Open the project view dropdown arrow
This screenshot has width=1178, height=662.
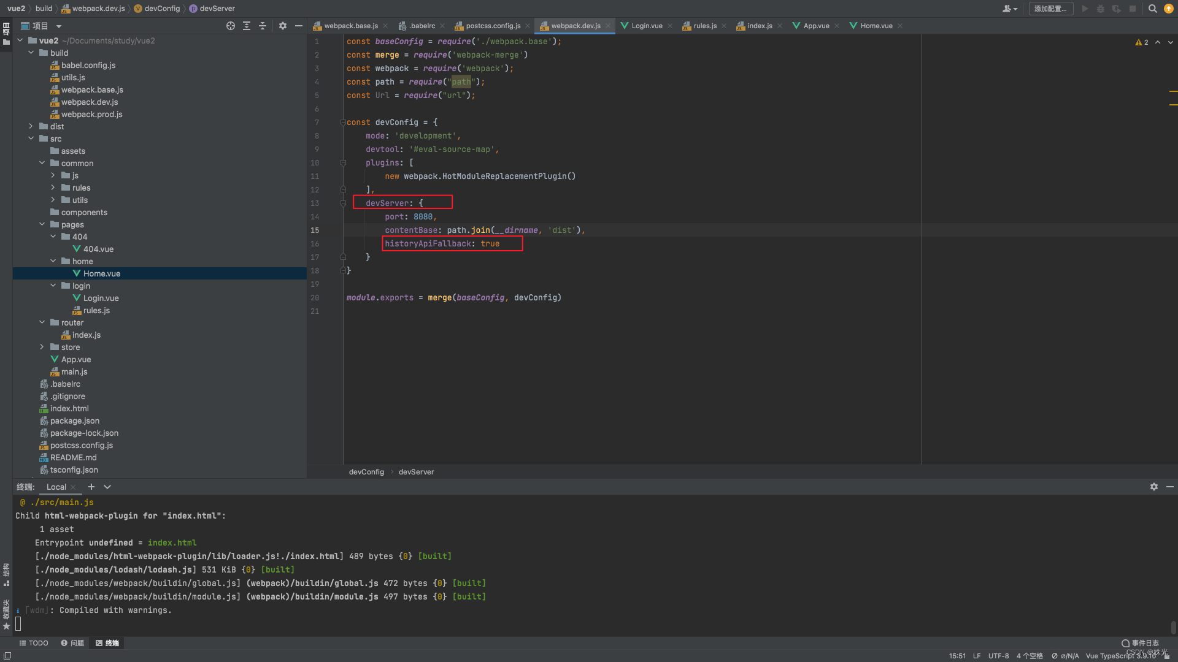point(59,26)
